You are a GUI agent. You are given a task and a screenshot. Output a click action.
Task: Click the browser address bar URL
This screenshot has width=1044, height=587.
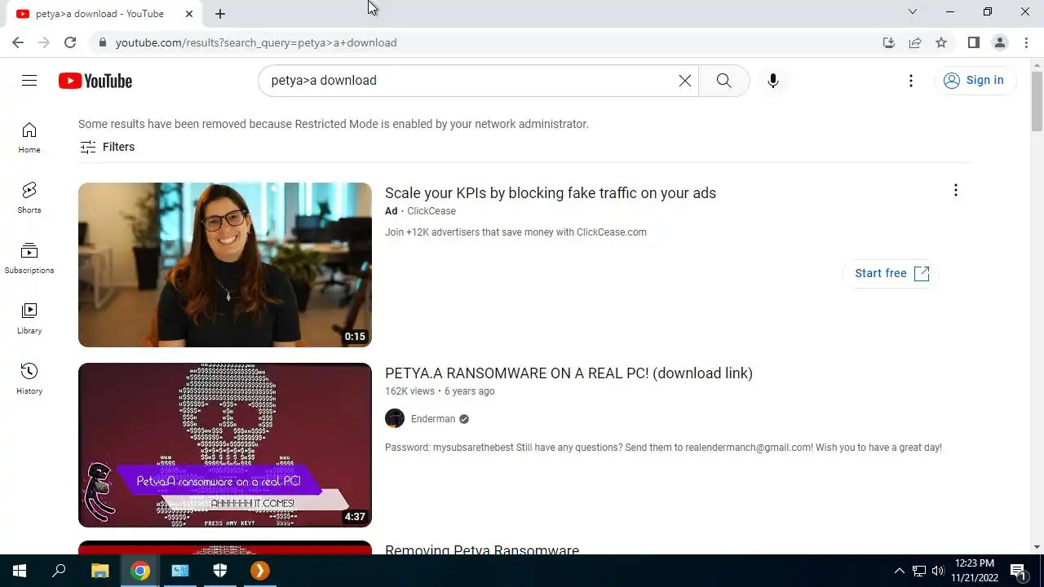[x=256, y=42]
